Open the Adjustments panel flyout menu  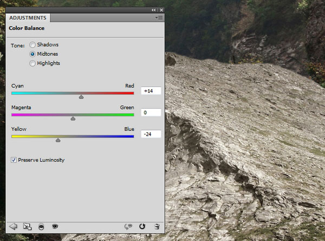click(159, 18)
